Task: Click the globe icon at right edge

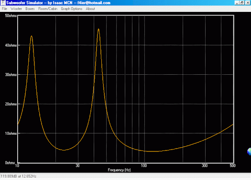Action: point(249,151)
